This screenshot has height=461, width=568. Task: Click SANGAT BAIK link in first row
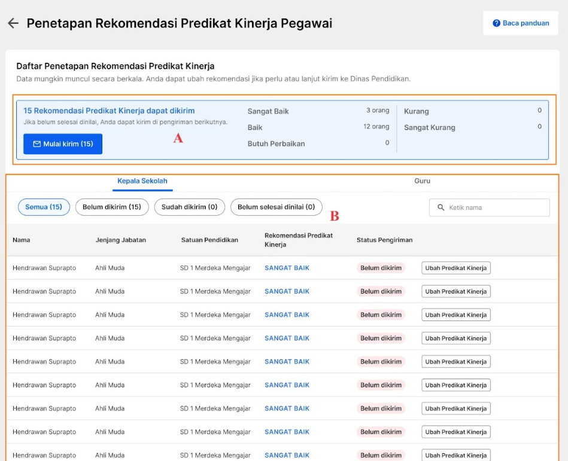pos(287,268)
